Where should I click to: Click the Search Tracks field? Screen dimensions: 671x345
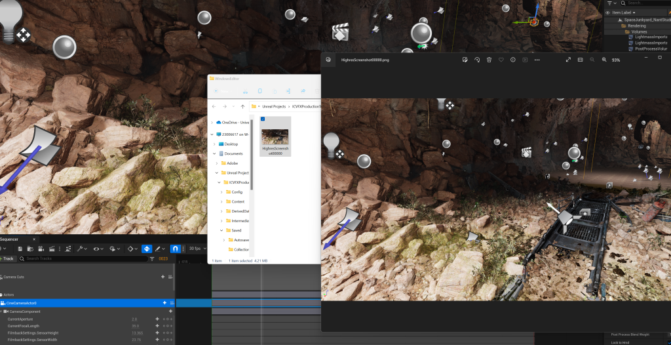pyautogui.click(x=83, y=258)
